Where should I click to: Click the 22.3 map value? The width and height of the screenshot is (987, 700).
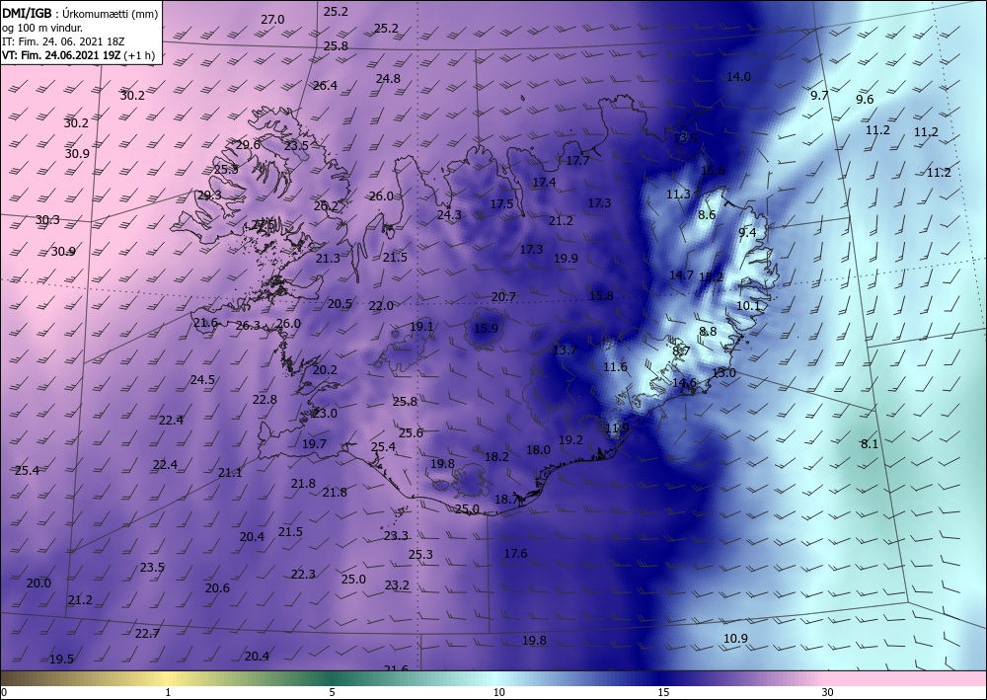click(x=303, y=574)
